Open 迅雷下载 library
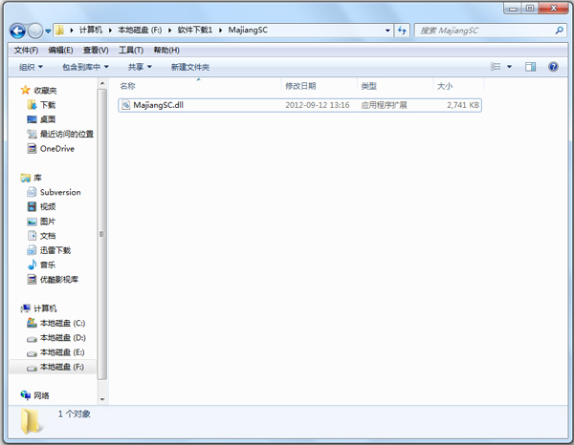This screenshot has height=445, width=574. tap(55, 250)
